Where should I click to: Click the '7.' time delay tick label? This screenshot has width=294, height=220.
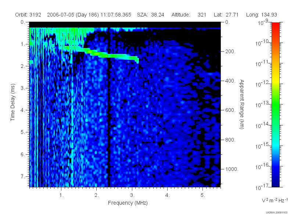click(23, 176)
